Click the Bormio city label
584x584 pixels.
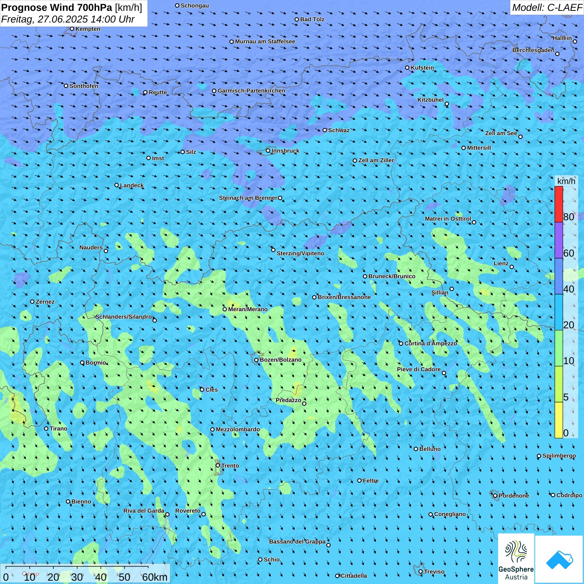click(x=96, y=362)
